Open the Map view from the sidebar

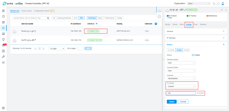3,22
